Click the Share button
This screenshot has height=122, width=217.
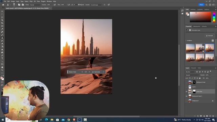(201, 5)
